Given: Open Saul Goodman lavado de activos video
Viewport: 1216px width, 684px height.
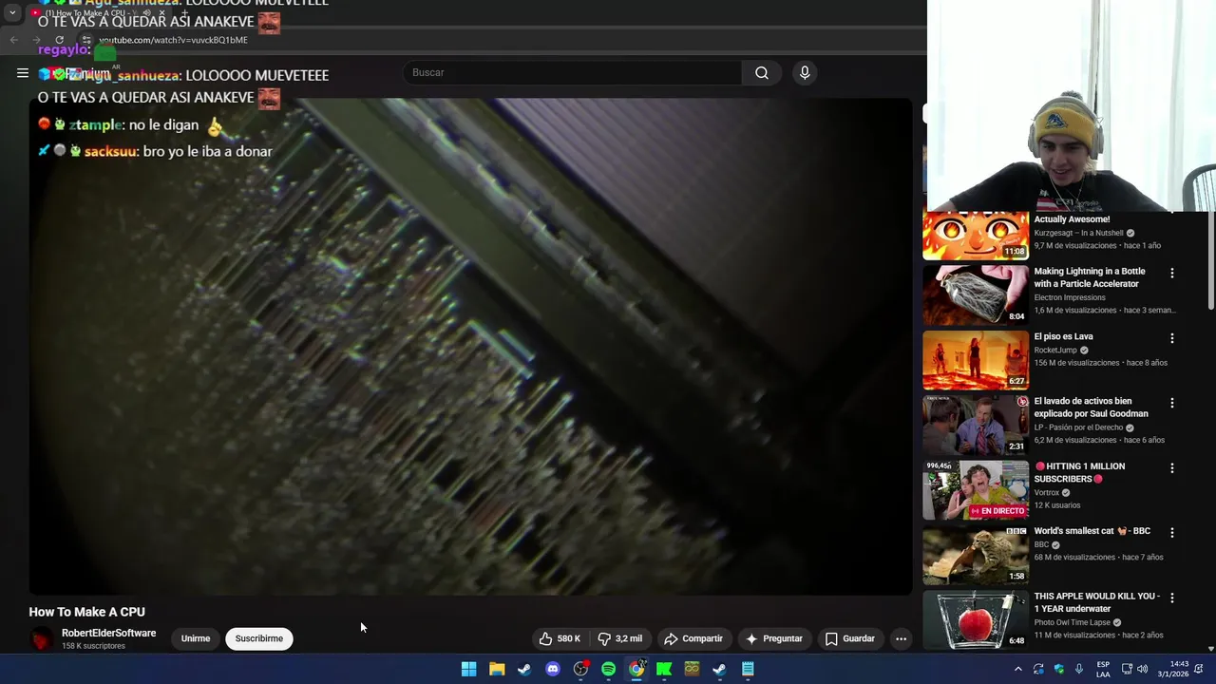Looking at the screenshot, I should click(976, 425).
